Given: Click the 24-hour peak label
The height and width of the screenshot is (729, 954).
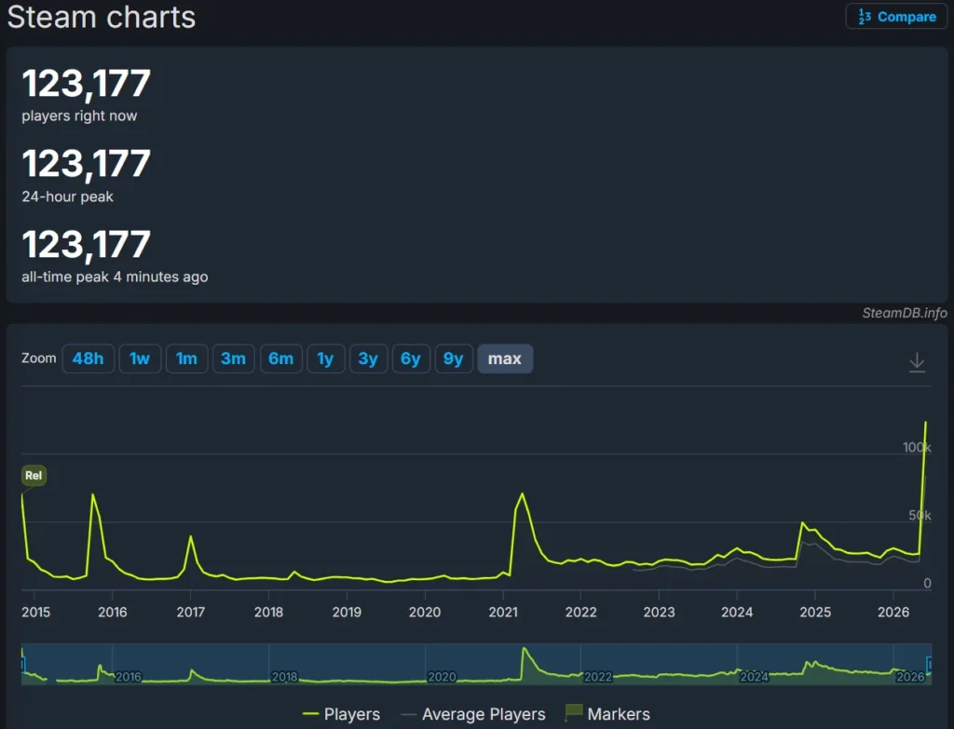Looking at the screenshot, I should click(67, 197).
